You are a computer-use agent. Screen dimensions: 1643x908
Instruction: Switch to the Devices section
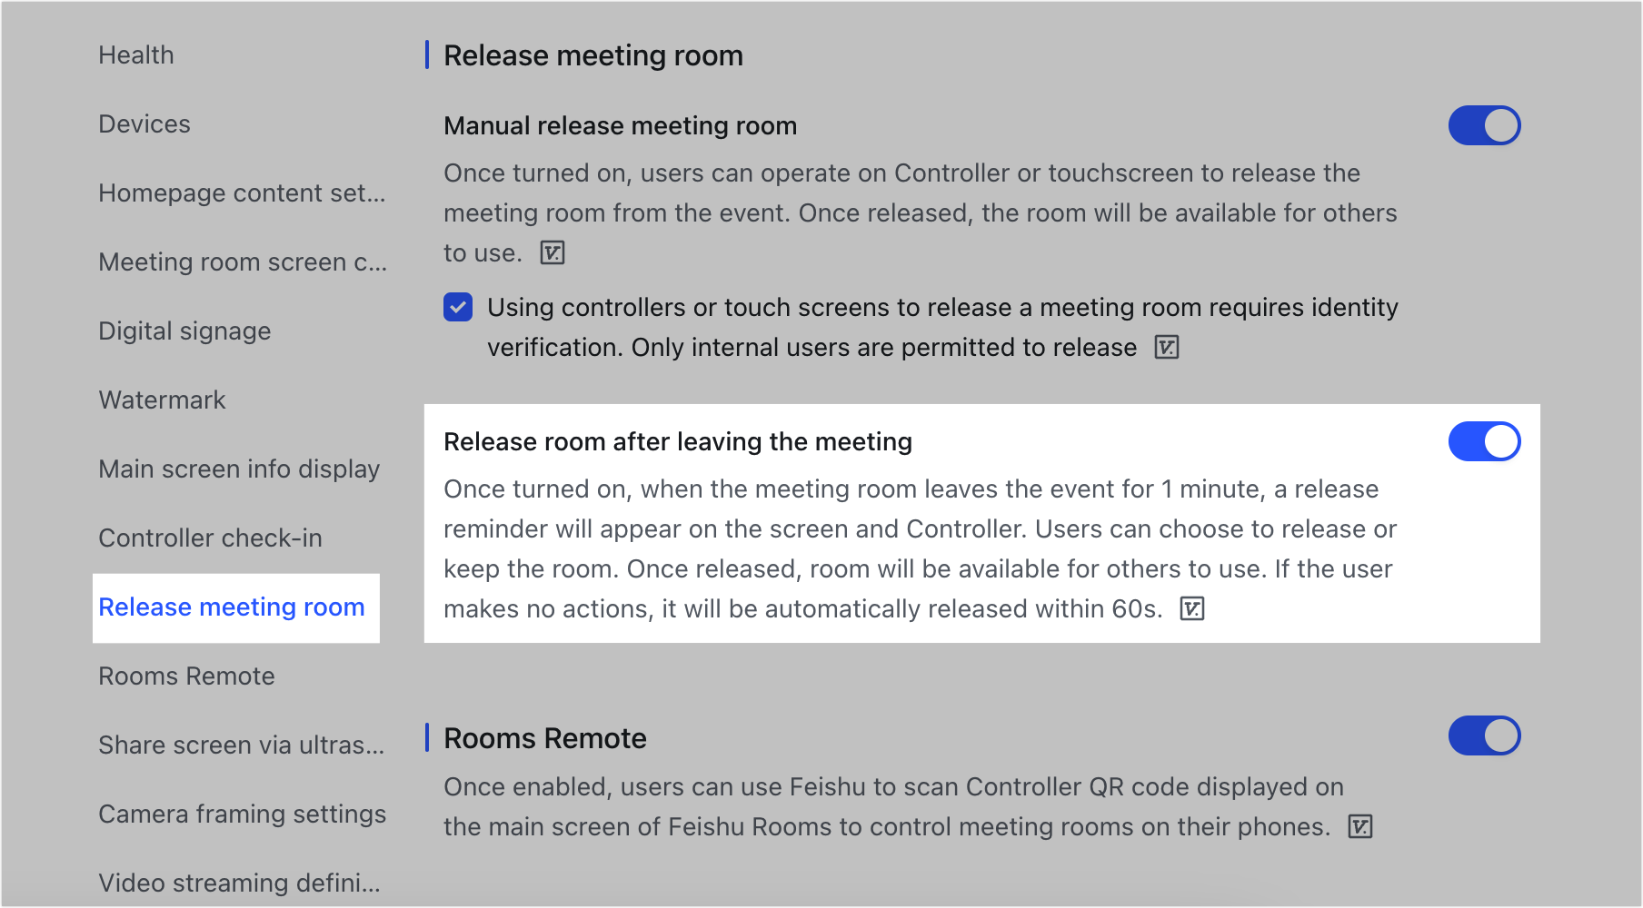144,123
